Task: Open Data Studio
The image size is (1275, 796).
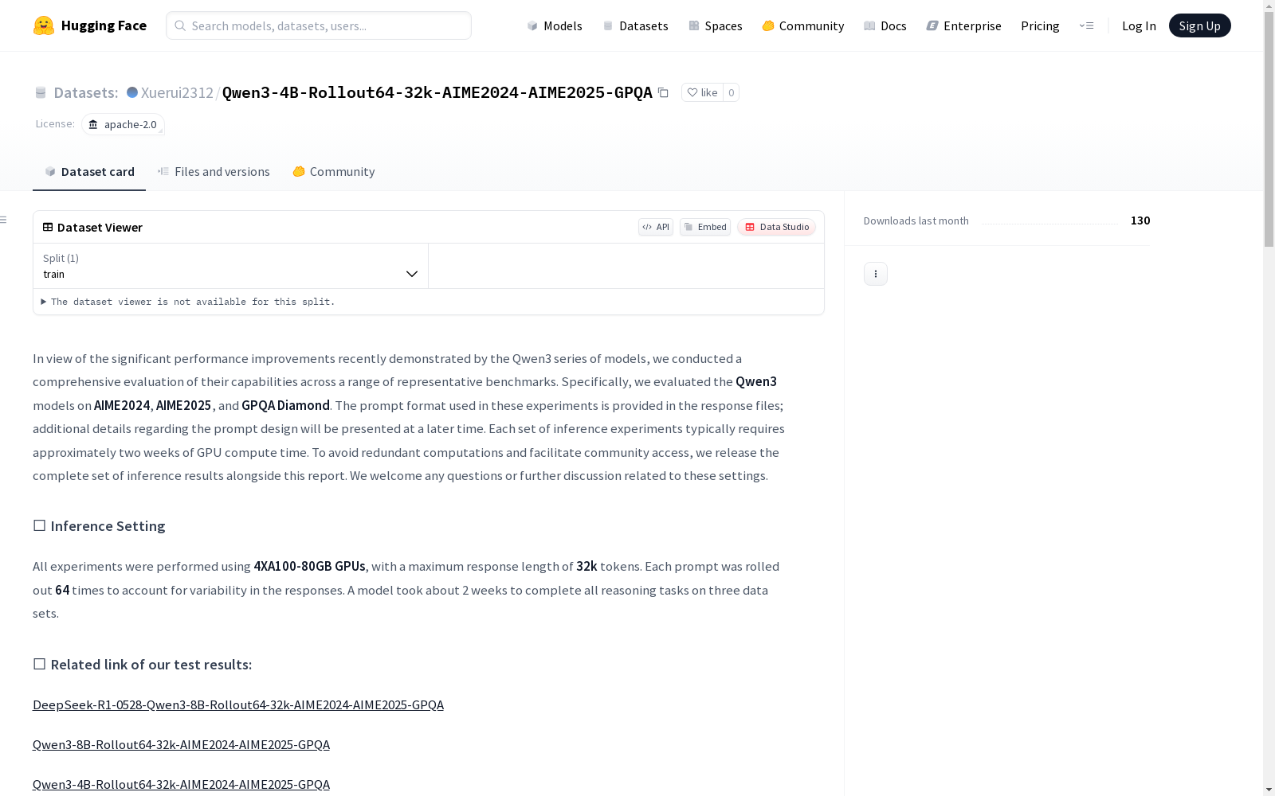Action: click(776, 227)
